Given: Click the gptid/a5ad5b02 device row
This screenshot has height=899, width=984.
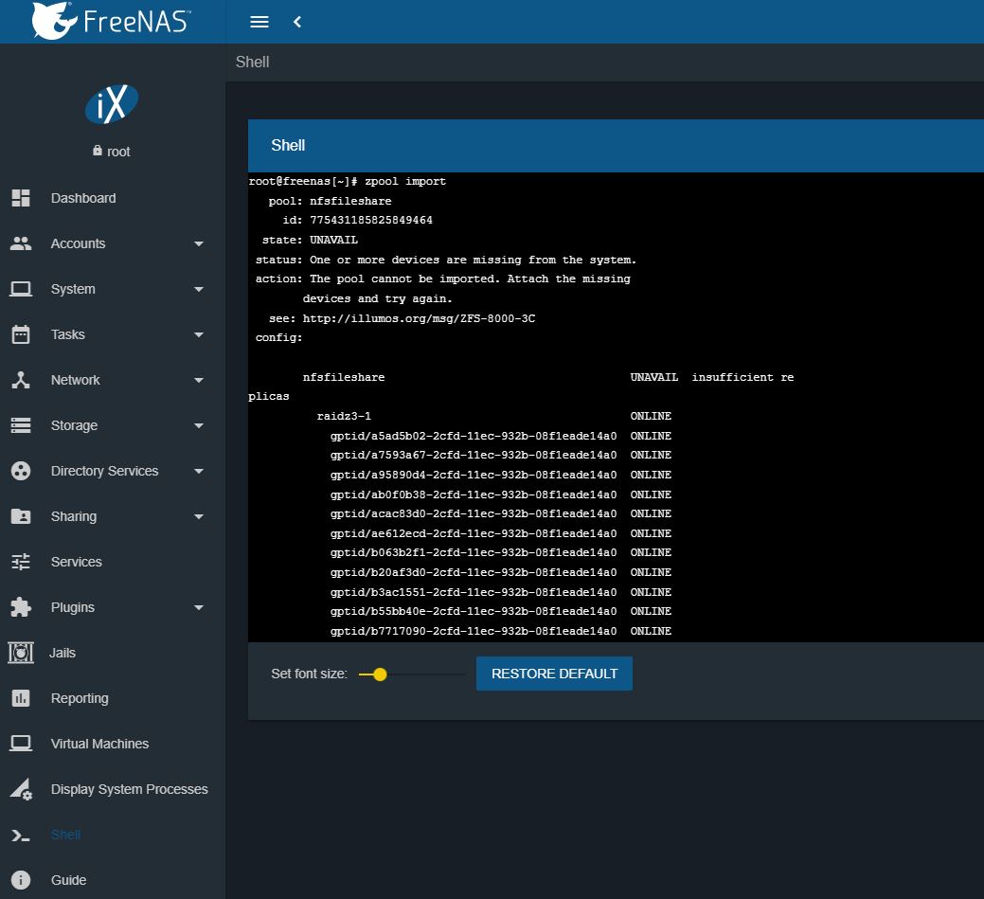Looking at the screenshot, I should click(x=501, y=436).
